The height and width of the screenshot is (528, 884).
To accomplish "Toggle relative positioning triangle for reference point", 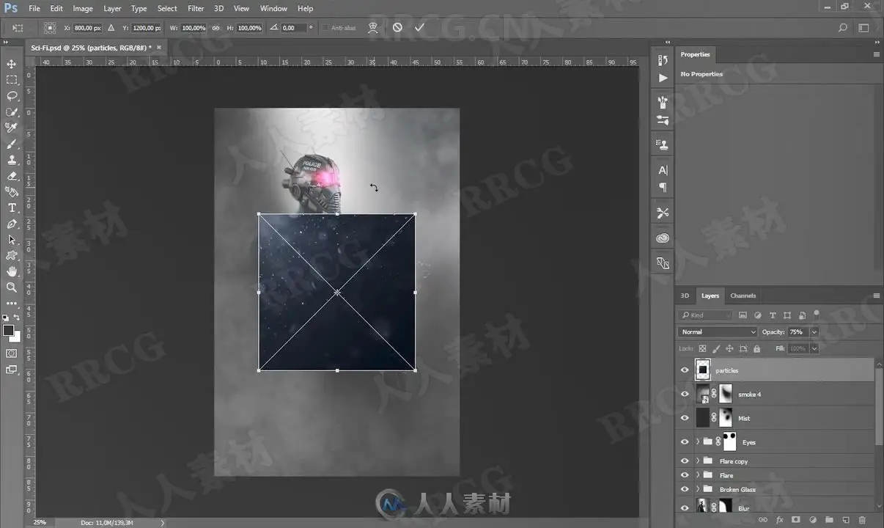I will [111, 27].
